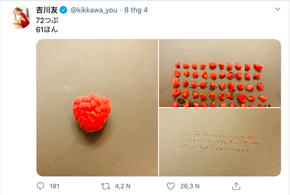Open the photo of separated raspberry drupelets
Screen dimensions: 290x195
pos(220,73)
